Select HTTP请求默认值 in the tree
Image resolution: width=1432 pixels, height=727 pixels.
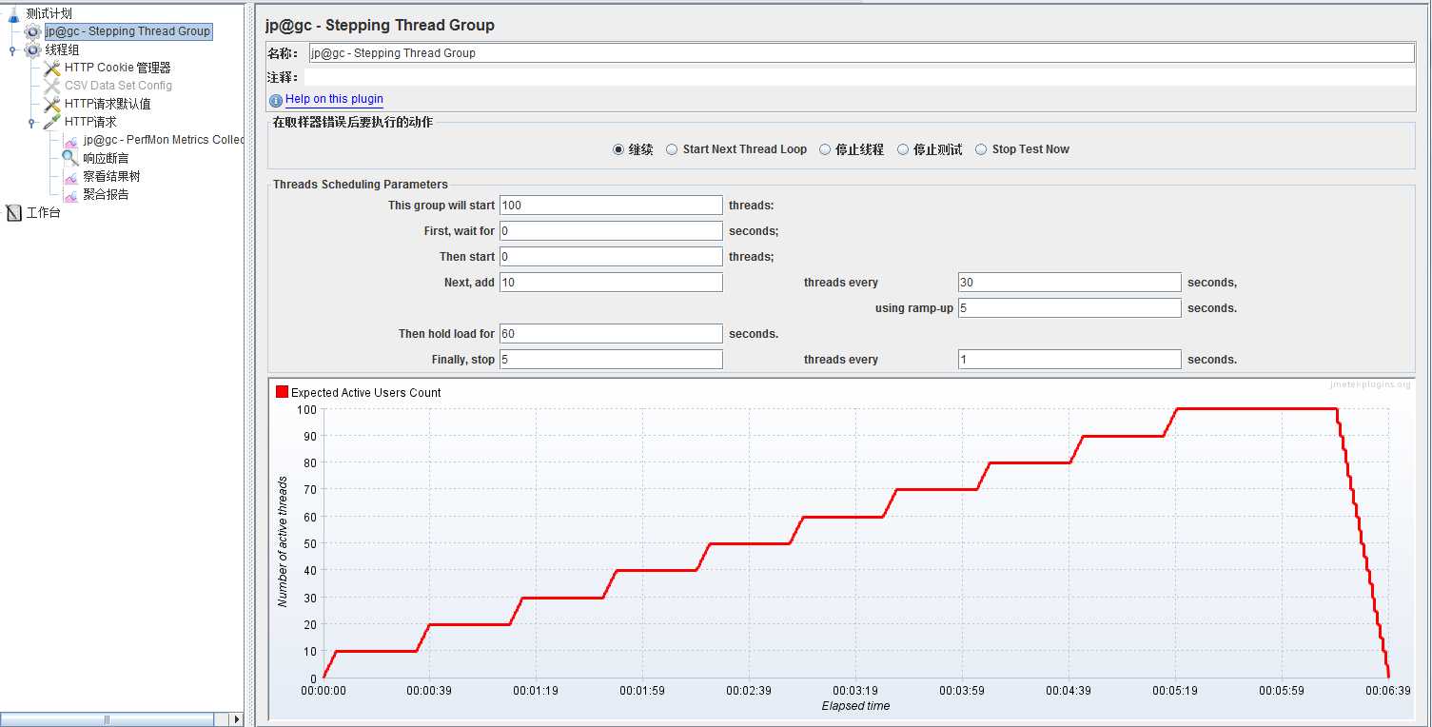point(108,104)
